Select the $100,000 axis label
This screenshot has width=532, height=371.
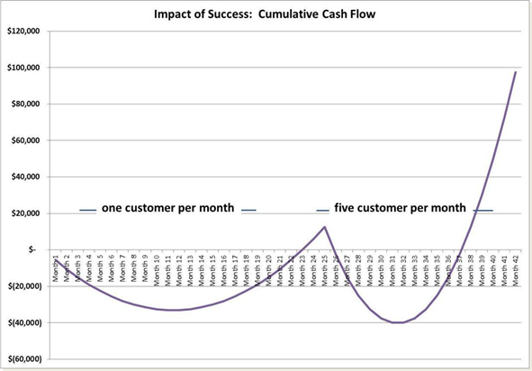click(23, 68)
